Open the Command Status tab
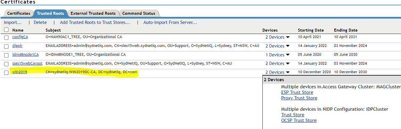 (x=139, y=13)
